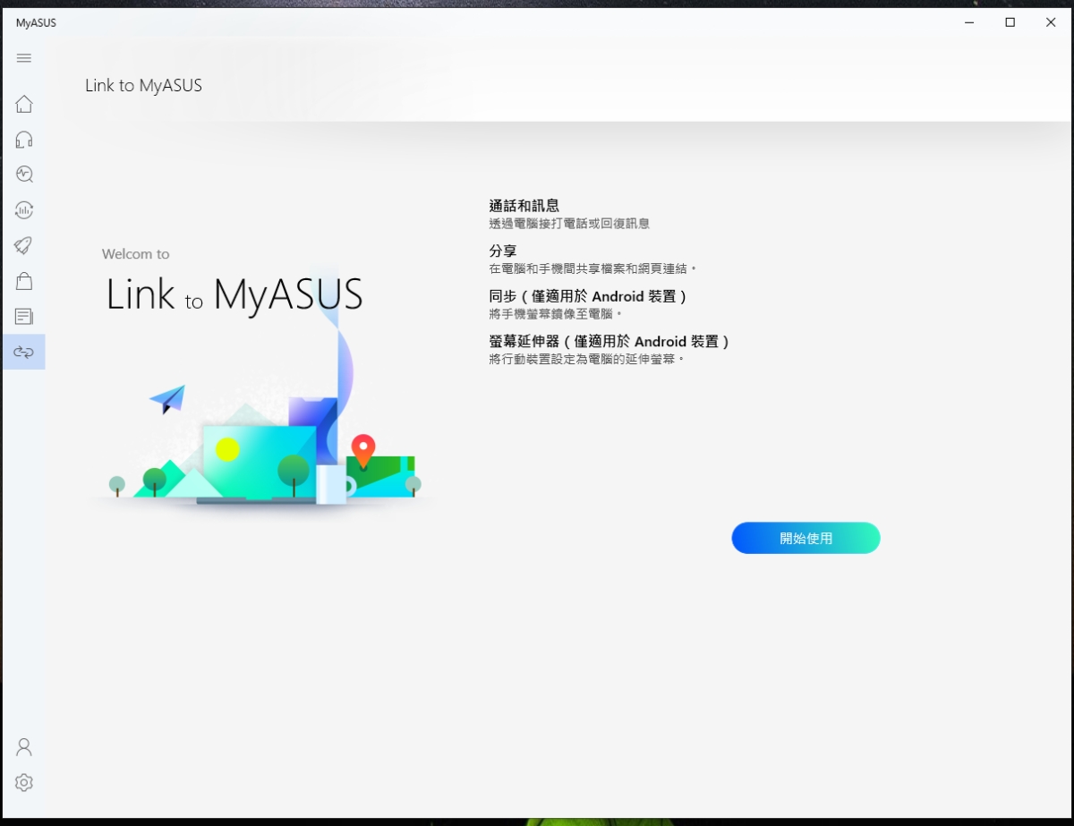Click the 透過電腦接打電話或回復訊息 description
Screen dimensions: 1074x826
[x=569, y=224]
